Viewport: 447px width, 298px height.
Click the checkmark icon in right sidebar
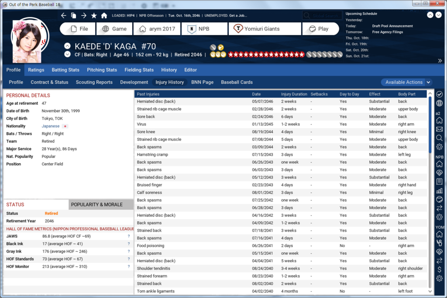[x=439, y=94]
